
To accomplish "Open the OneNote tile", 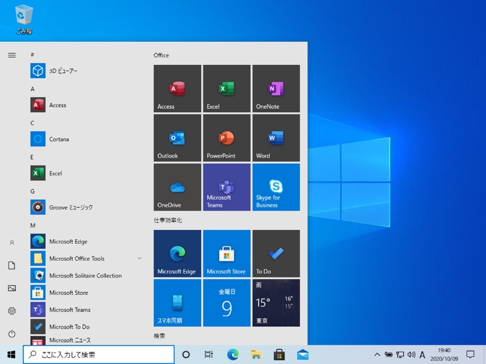I will [x=276, y=89].
